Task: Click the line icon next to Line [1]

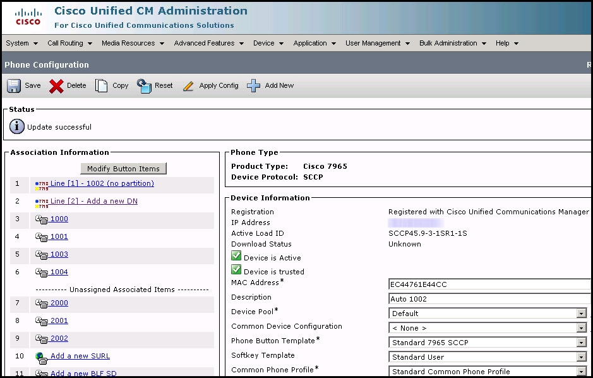Action: point(42,185)
